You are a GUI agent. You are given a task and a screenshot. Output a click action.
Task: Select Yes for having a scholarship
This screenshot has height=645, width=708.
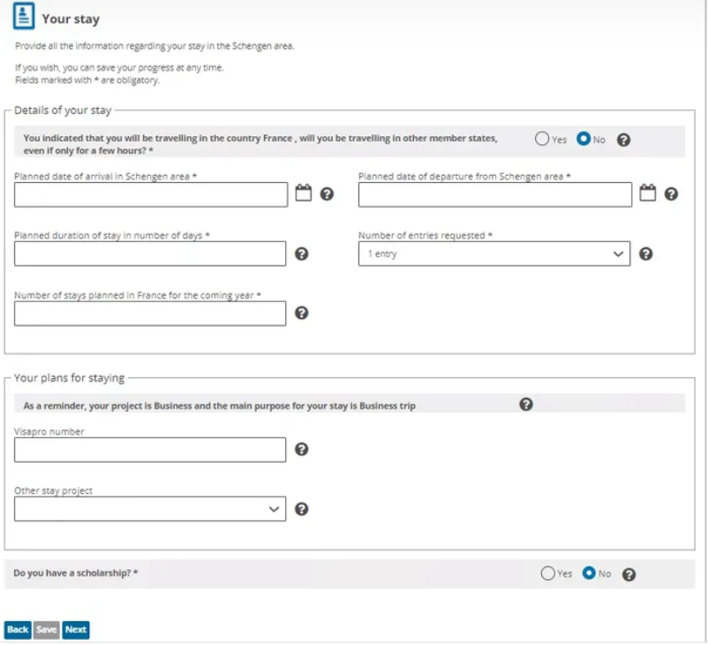(547, 573)
